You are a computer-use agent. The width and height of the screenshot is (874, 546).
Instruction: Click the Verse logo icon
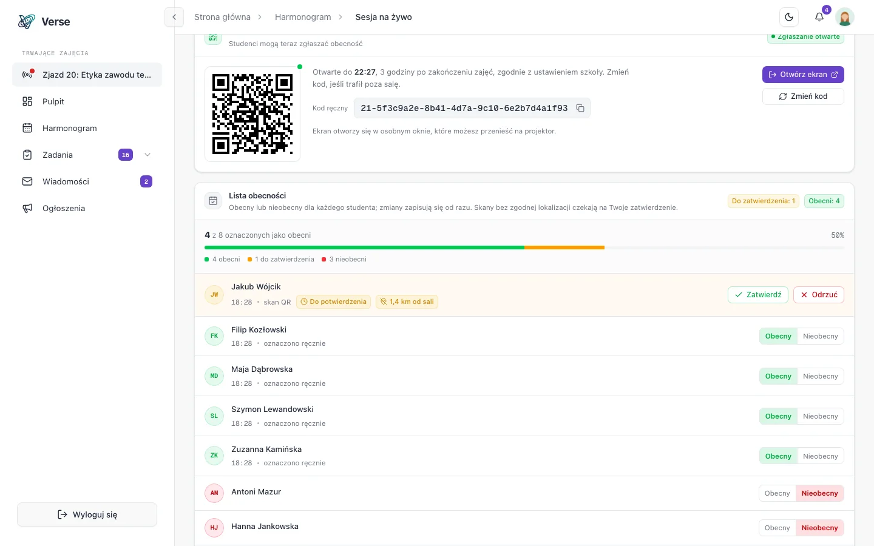click(27, 22)
